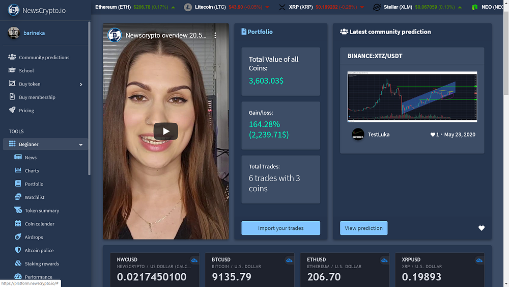Click the Airdrops icon

18,237
